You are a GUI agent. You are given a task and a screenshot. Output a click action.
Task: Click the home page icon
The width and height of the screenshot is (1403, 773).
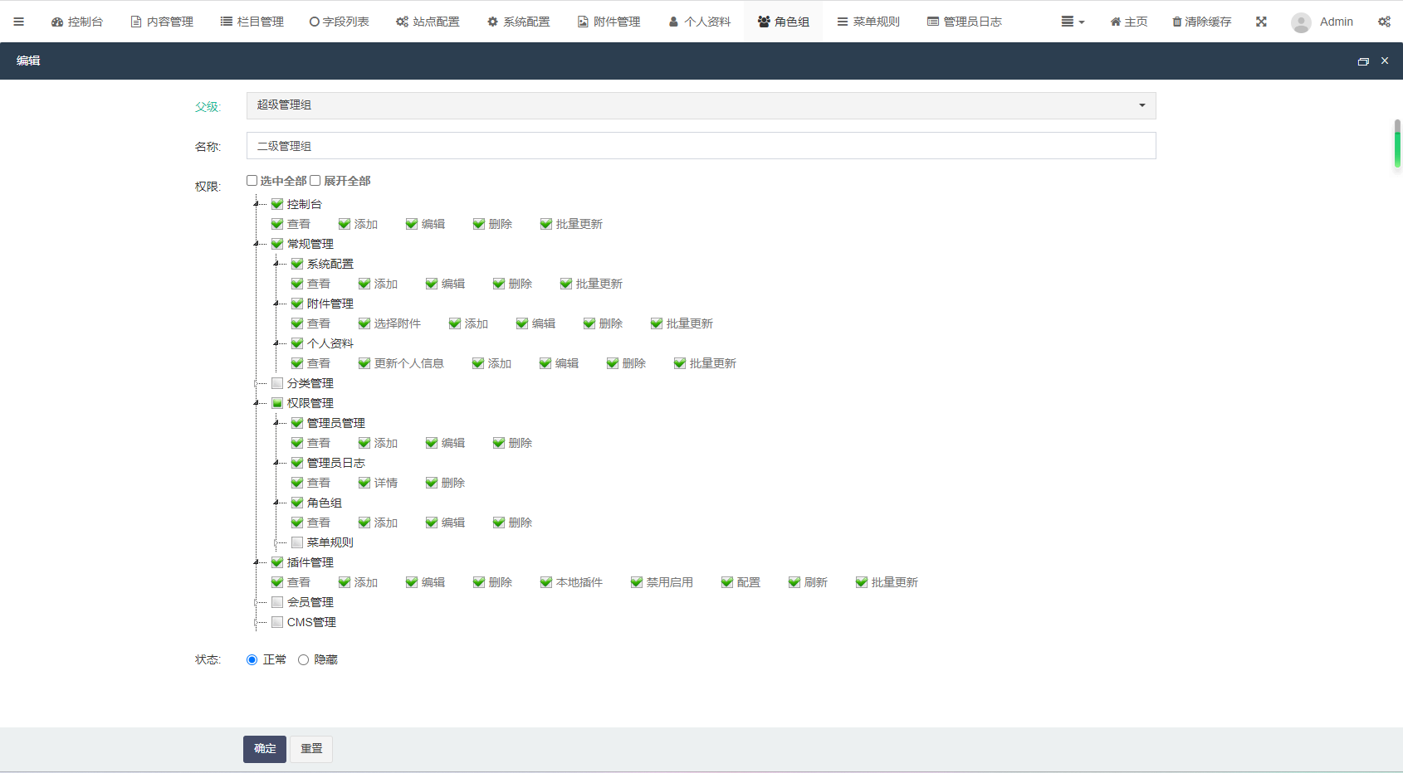click(1115, 22)
